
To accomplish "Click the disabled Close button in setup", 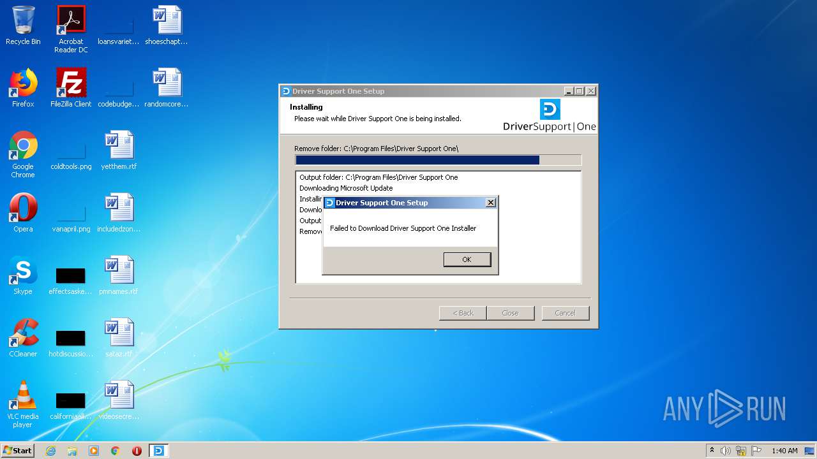I will point(510,313).
